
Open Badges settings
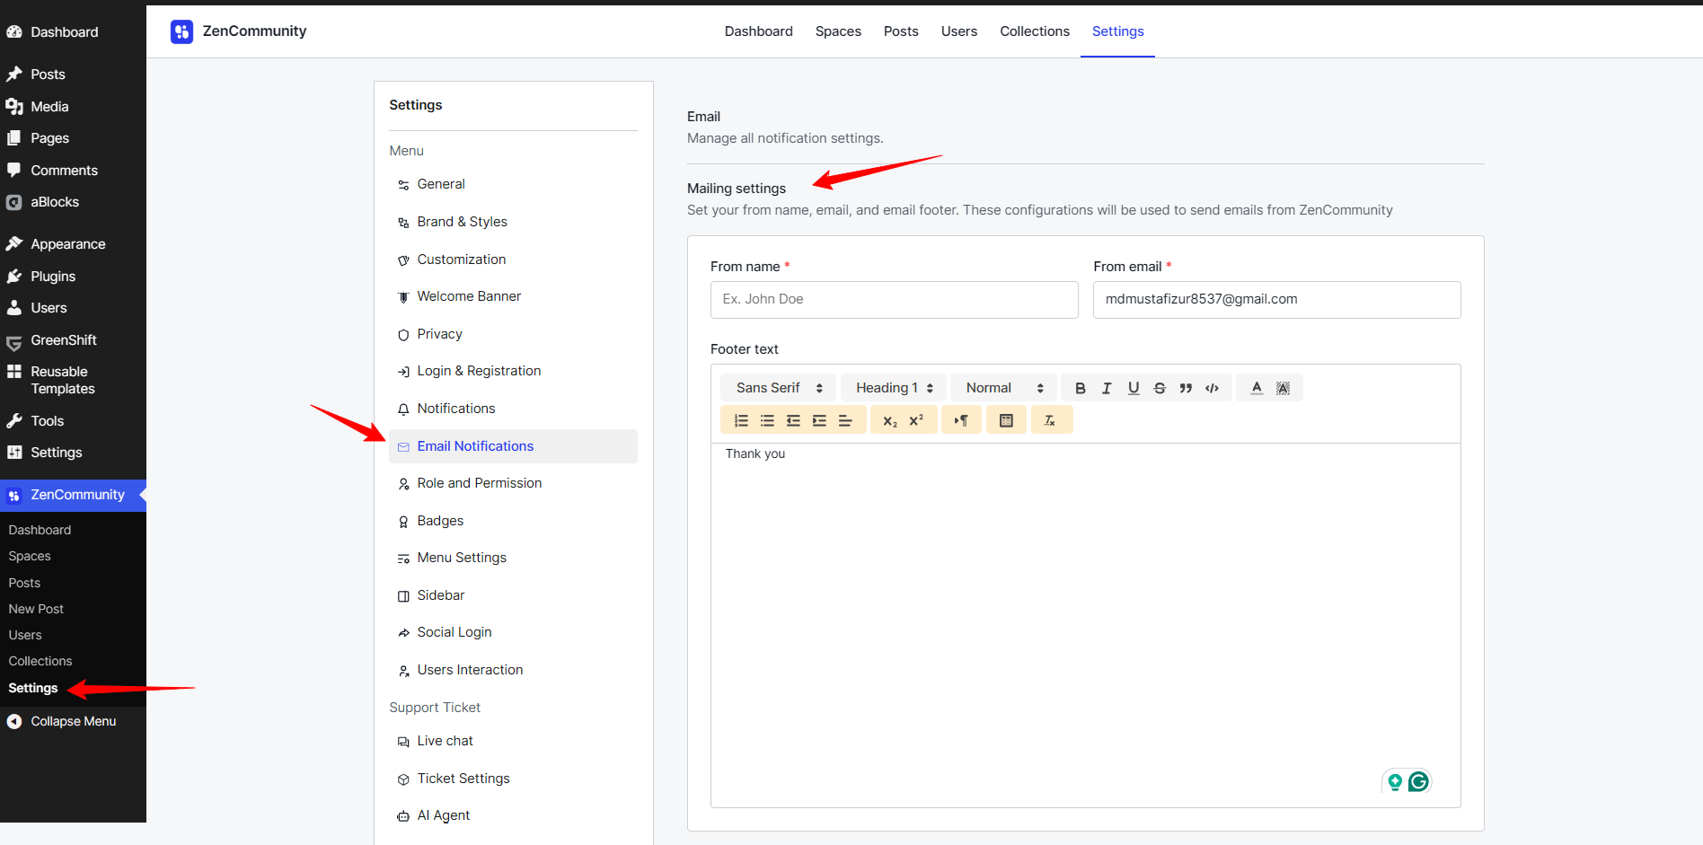click(513, 521)
